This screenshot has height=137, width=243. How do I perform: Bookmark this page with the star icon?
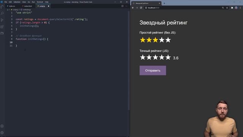point(227,8)
